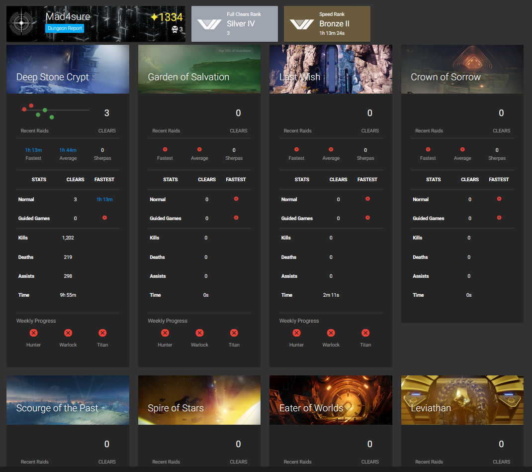Open Deep Stone Crypt 1h 44m Average link
532x472 pixels.
pos(68,150)
